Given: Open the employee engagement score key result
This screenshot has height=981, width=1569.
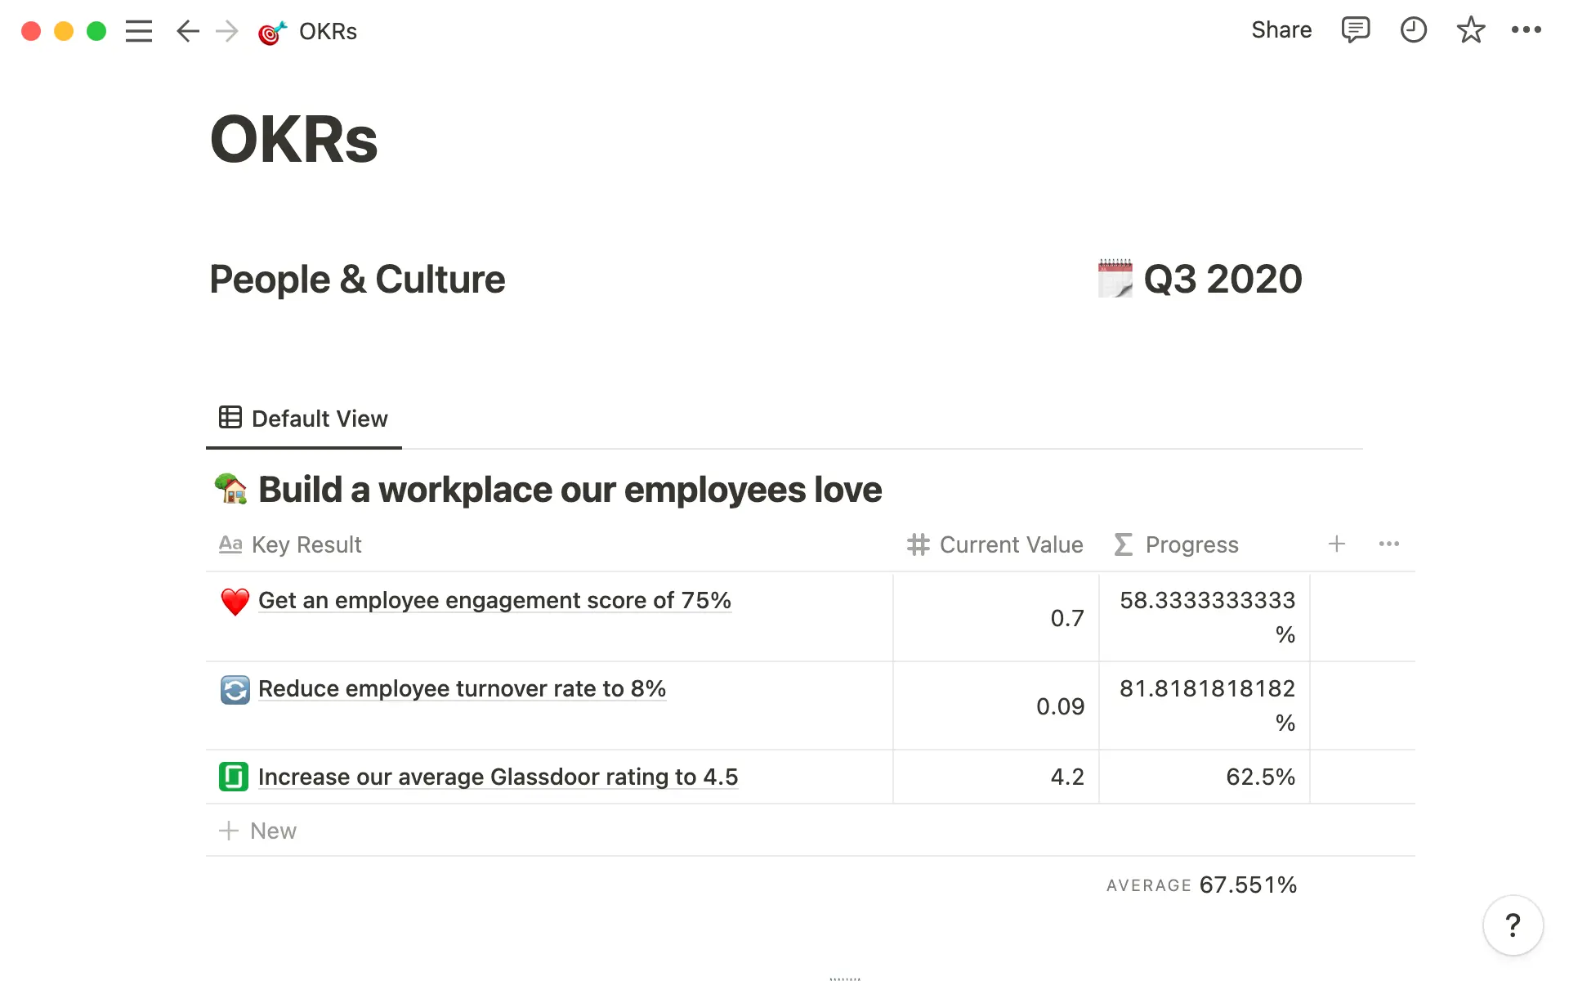Looking at the screenshot, I should (x=494, y=601).
